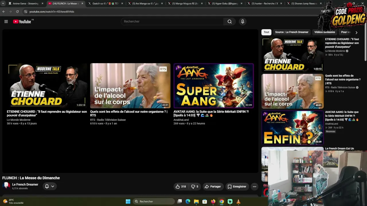Select the Vidéos similaires chip

point(325,32)
